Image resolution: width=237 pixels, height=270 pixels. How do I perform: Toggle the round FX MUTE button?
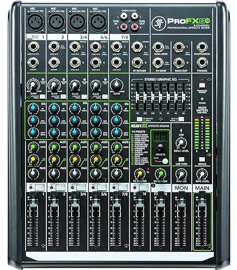(x=165, y=161)
